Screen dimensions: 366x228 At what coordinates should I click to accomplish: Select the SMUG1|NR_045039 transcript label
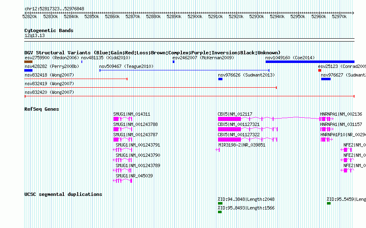(134, 176)
